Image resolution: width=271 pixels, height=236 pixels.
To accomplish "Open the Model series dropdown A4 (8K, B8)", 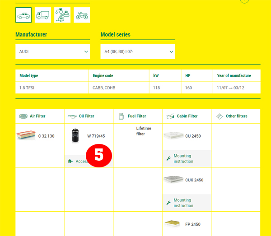I will pos(138,51).
